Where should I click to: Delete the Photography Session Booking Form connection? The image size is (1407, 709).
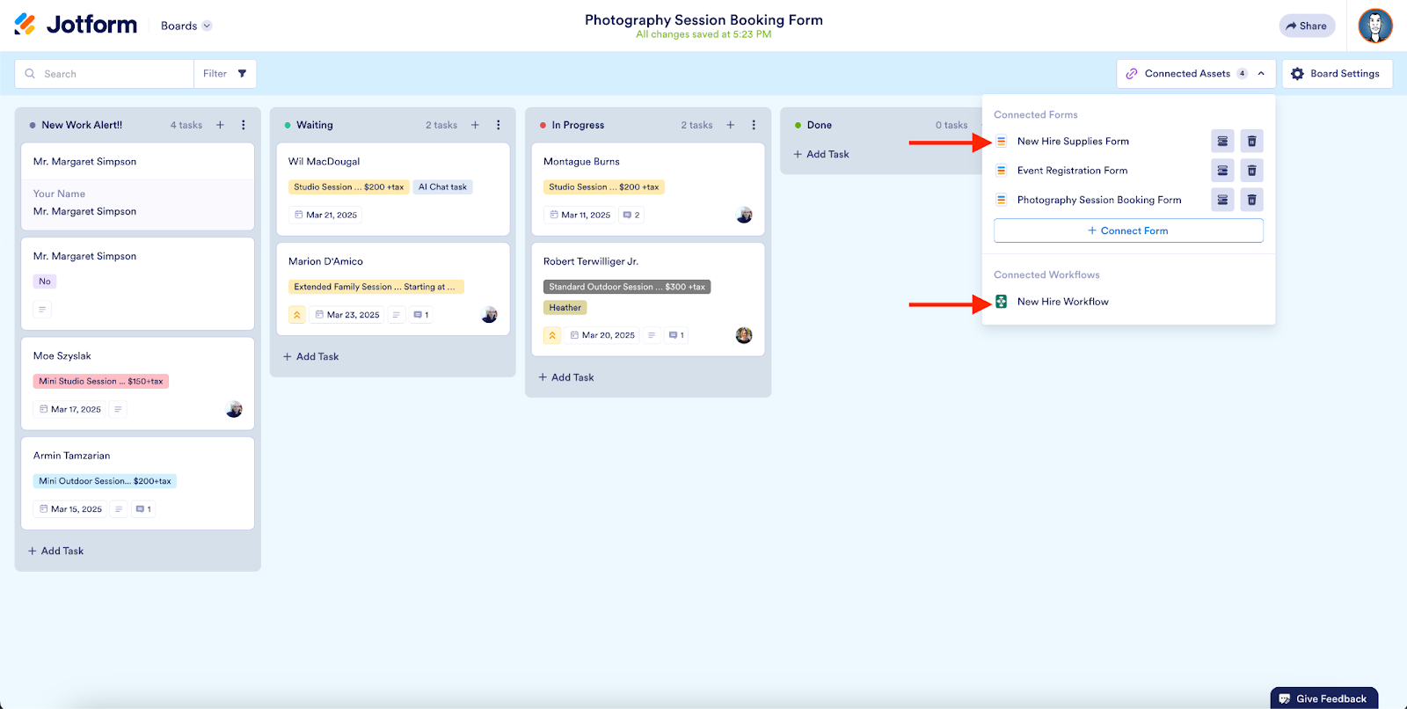pyautogui.click(x=1251, y=201)
